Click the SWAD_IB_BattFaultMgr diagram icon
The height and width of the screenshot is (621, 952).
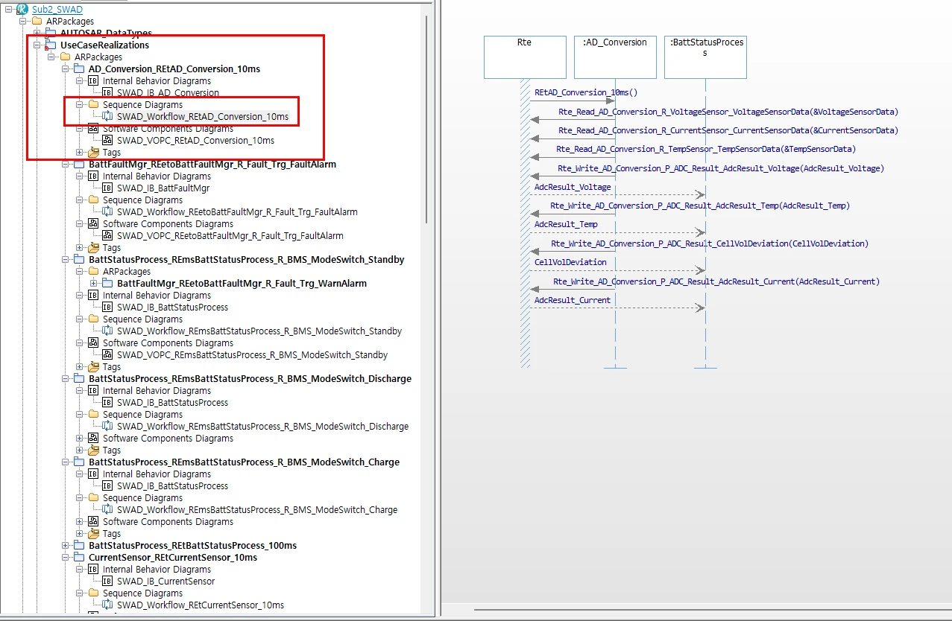click(107, 188)
